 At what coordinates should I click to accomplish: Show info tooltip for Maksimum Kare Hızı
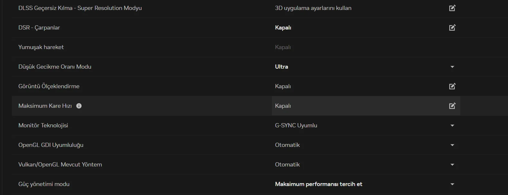click(x=79, y=106)
